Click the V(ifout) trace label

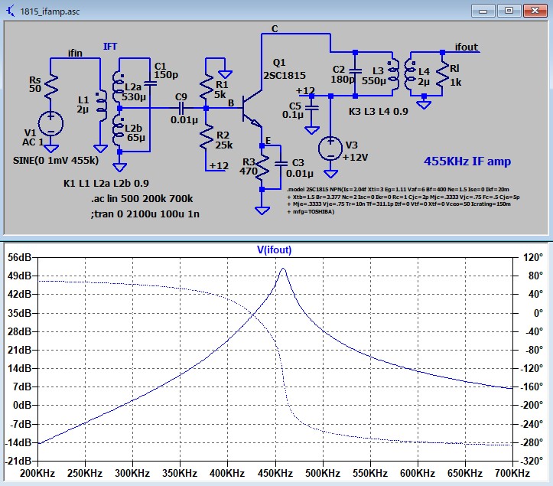(x=274, y=250)
